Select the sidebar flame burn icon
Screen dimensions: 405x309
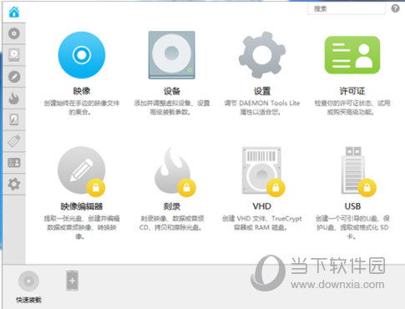pos(14,98)
